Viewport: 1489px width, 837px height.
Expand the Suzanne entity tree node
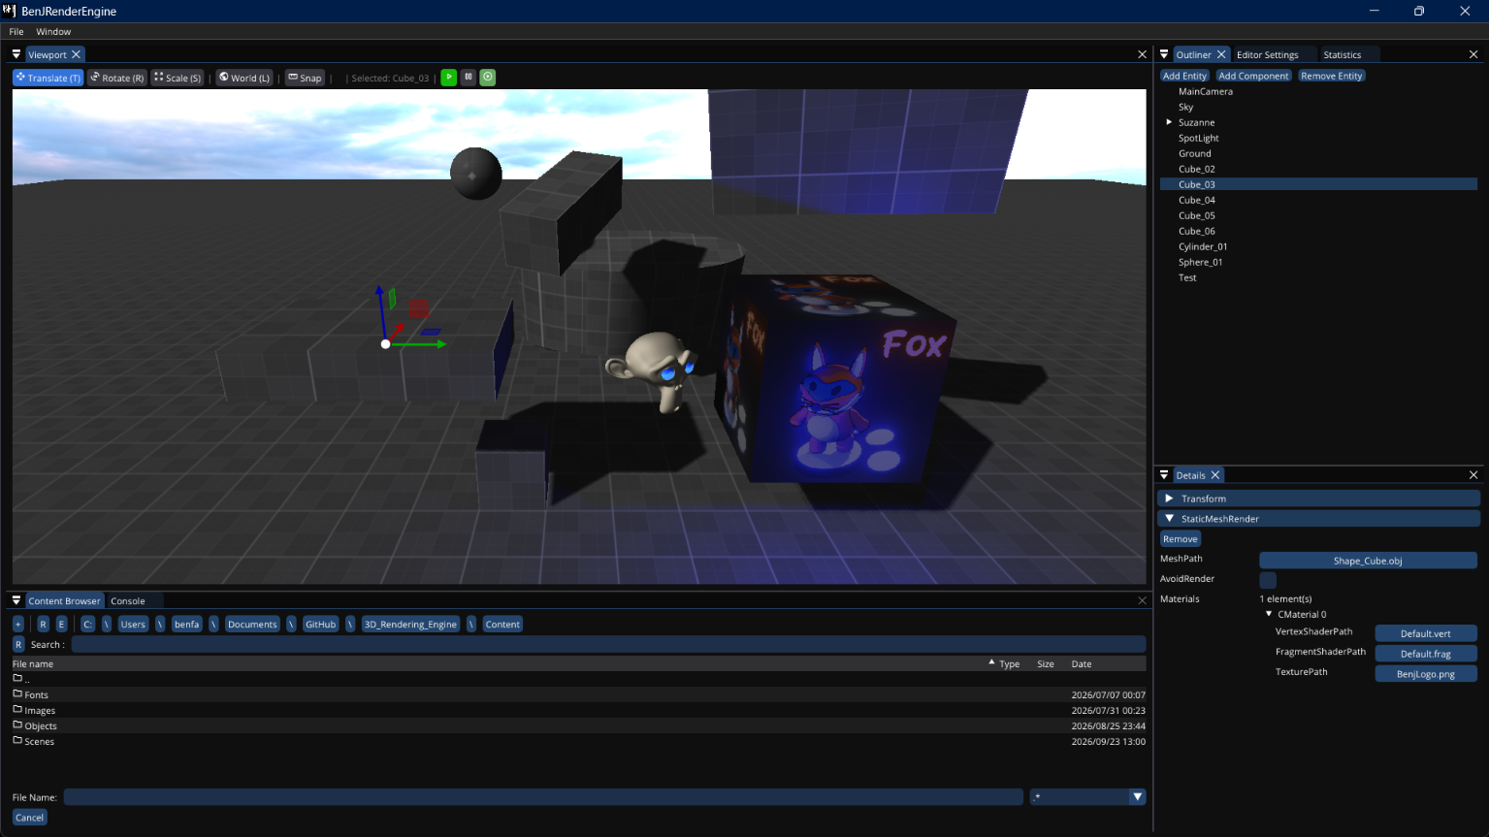tap(1169, 122)
